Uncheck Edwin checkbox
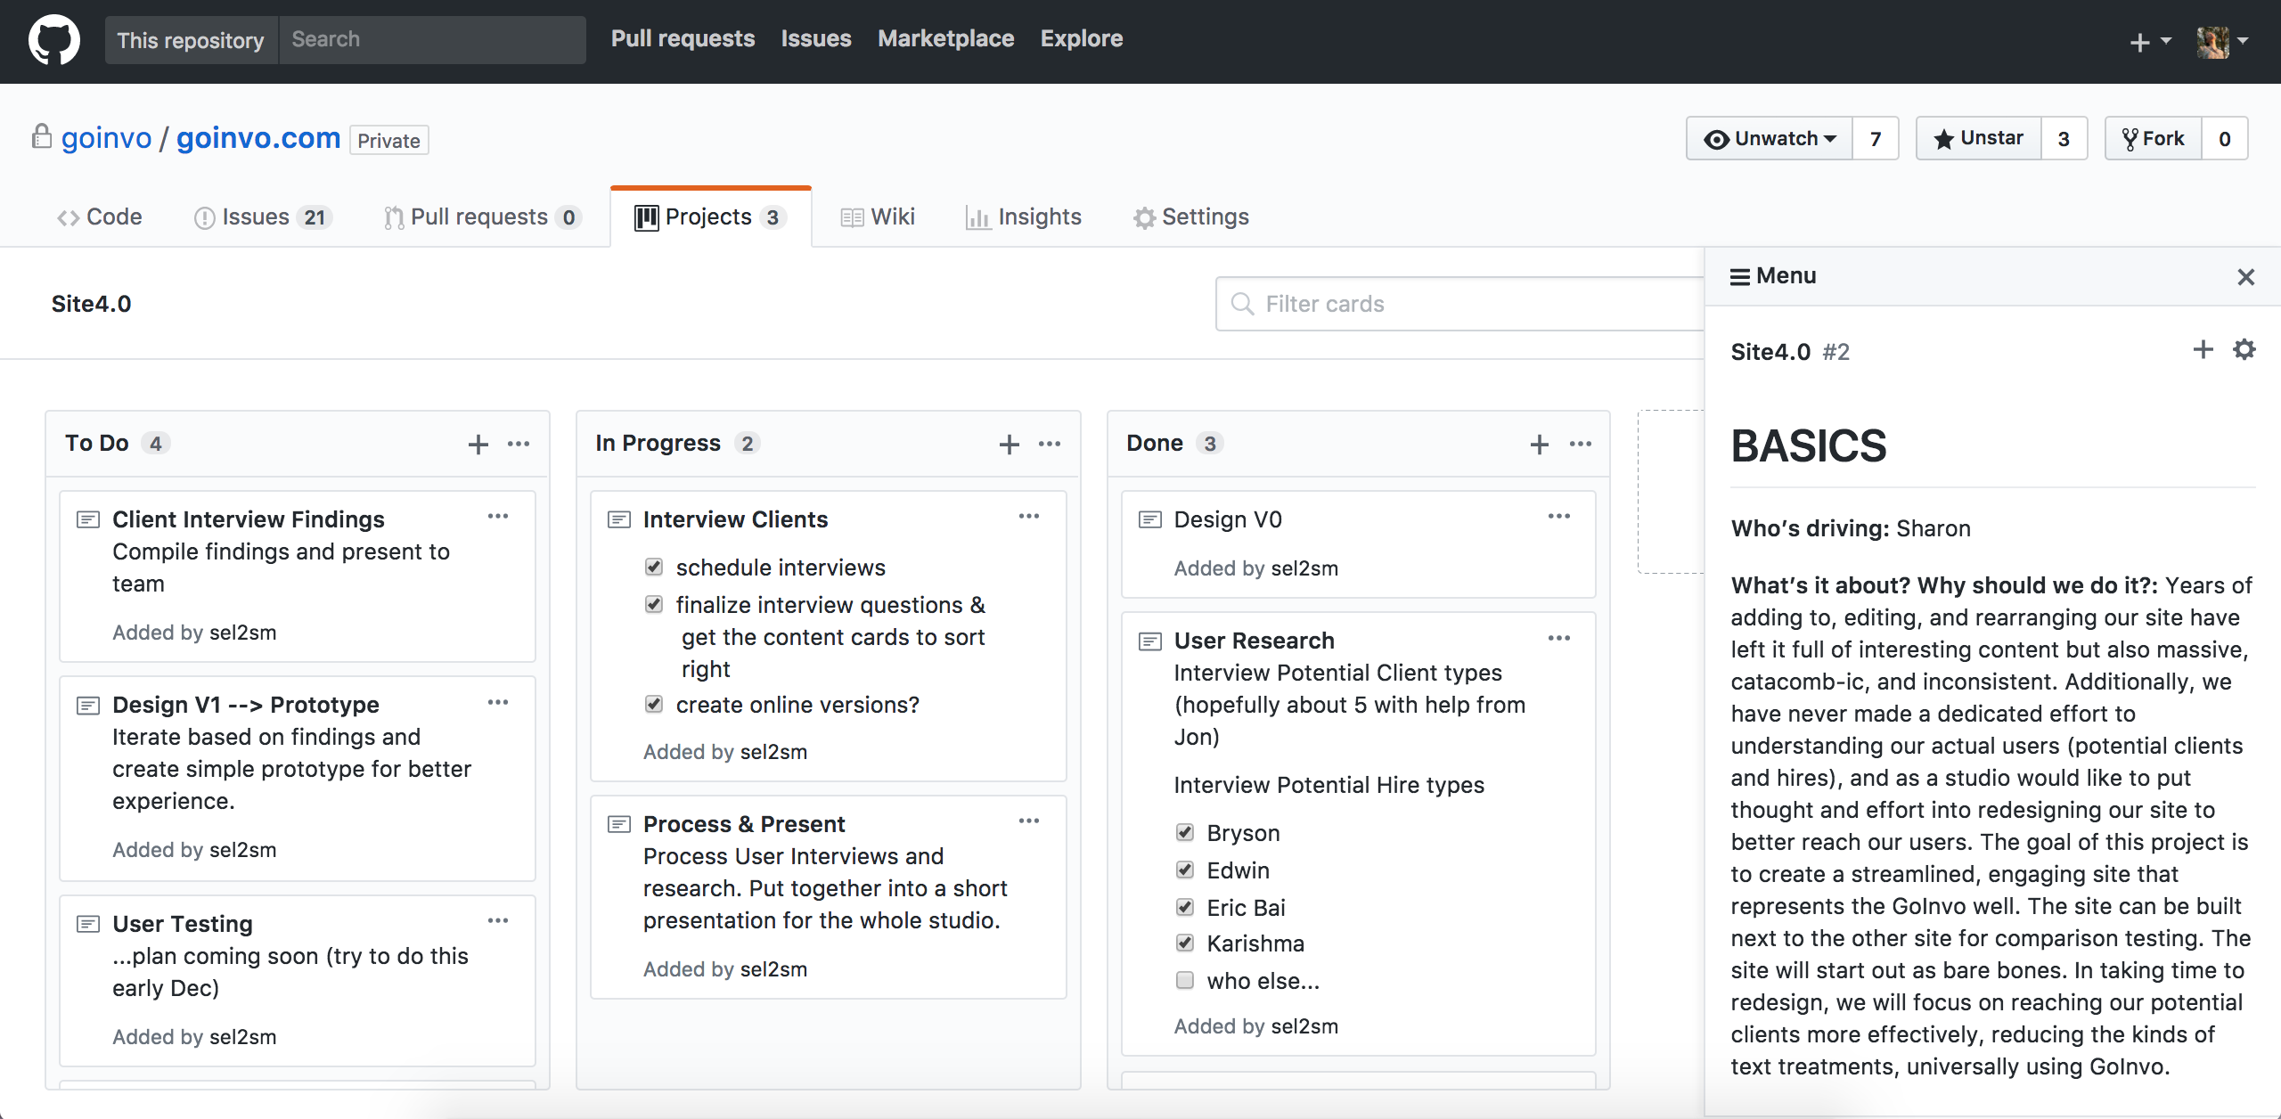Viewport: 2281px width, 1119px height. 1185,870
